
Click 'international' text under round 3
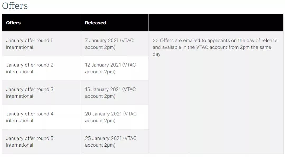[x=20, y=96]
